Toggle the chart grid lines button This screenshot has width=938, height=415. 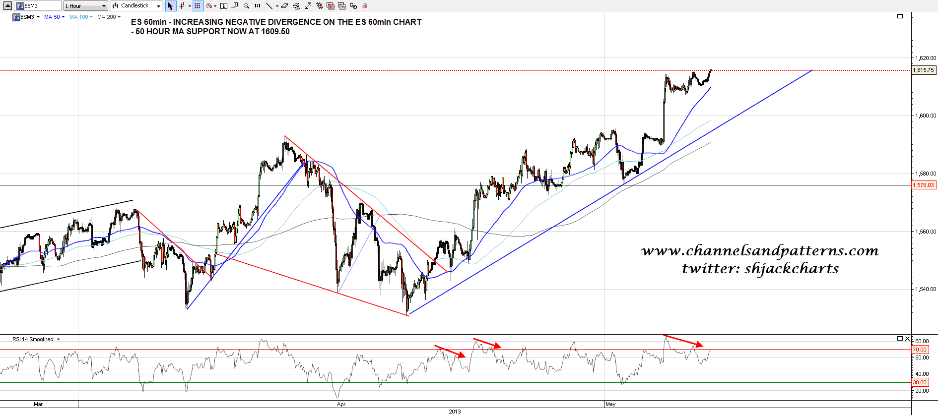point(198,6)
